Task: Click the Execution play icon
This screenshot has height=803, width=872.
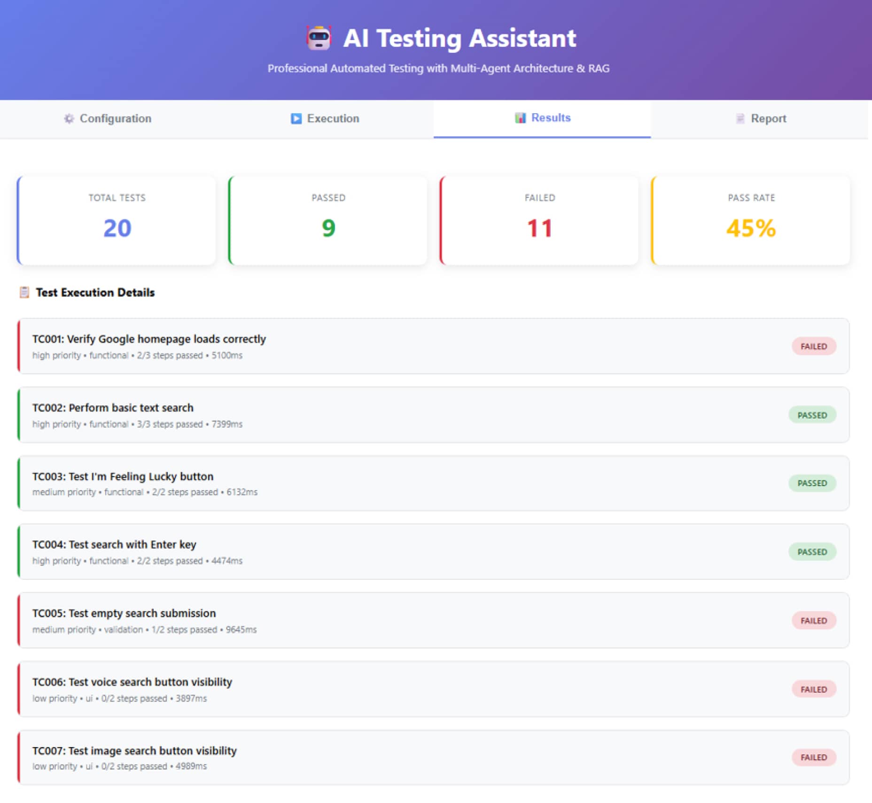Action: [x=296, y=119]
